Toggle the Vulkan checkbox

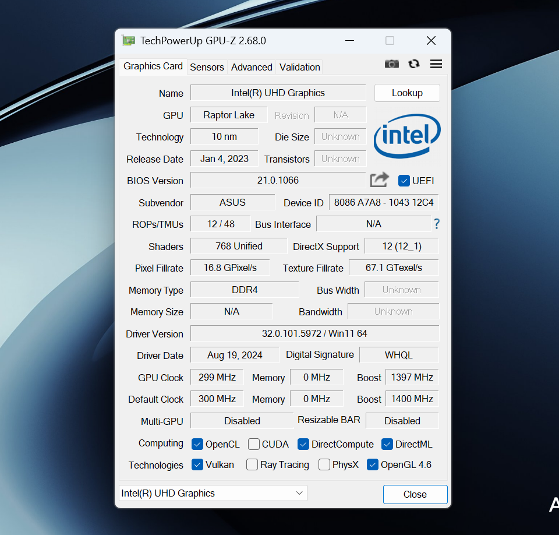[197, 464]
